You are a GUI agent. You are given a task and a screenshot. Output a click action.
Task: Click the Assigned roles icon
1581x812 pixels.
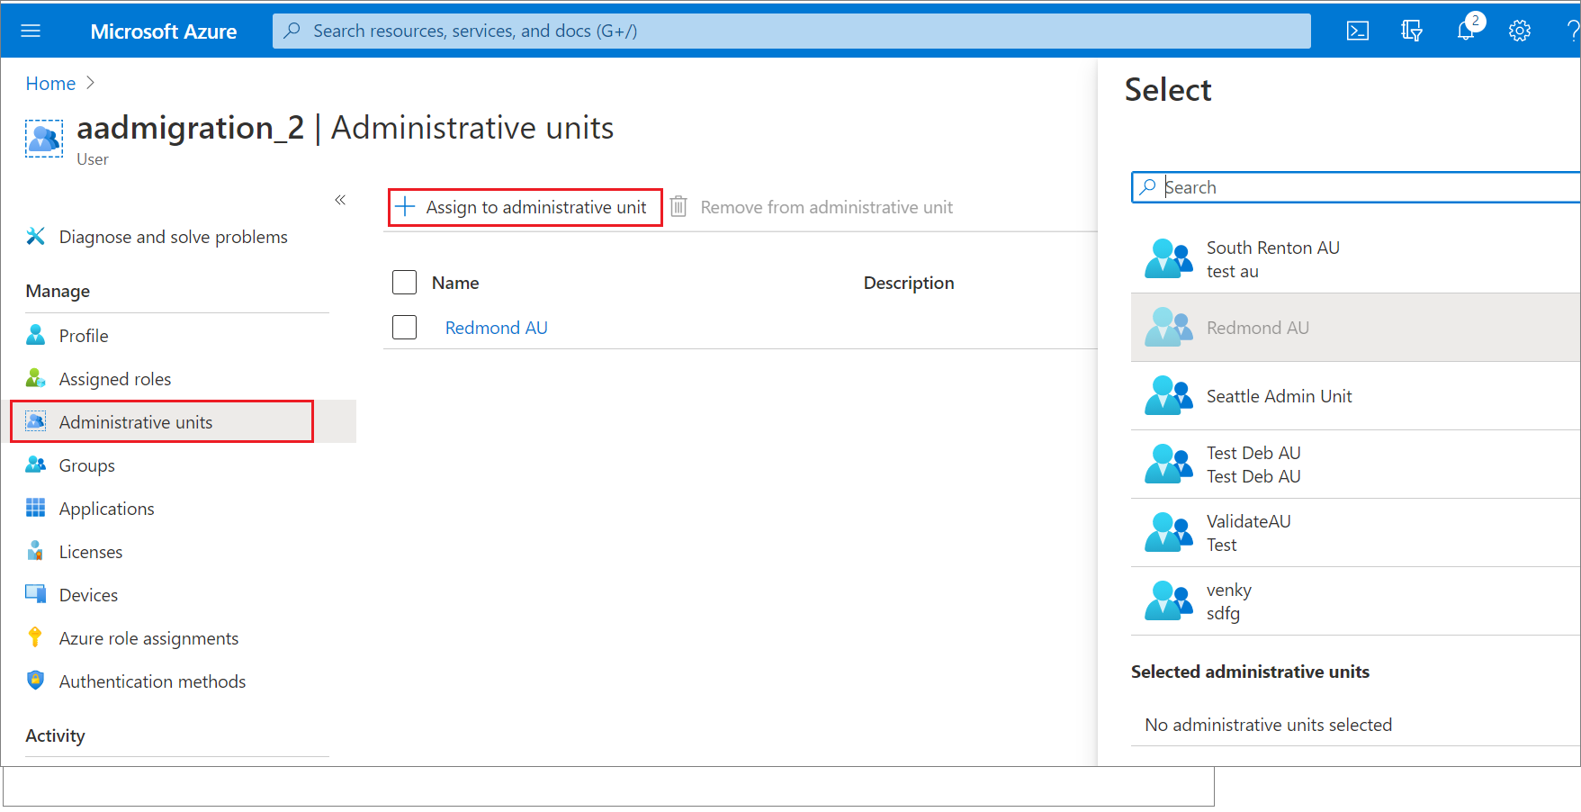coord(36,378)
